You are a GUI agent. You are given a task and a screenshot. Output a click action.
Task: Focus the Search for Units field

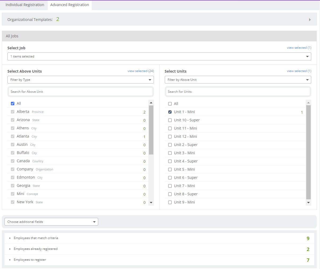point(238,92)
